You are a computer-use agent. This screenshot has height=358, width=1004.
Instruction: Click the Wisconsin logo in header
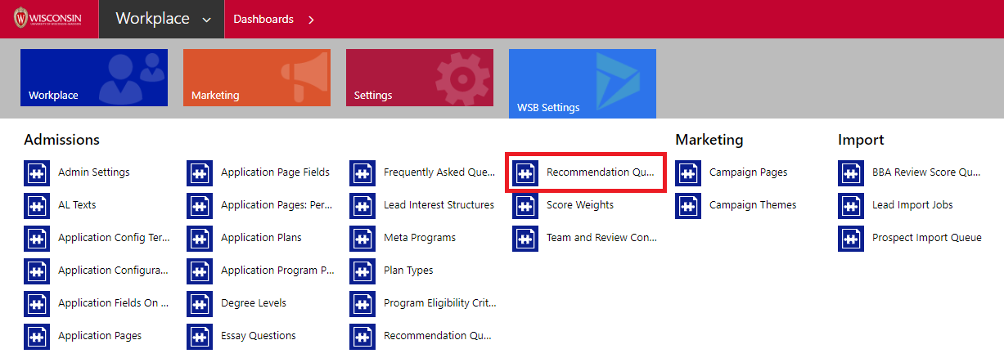point(47,19)
